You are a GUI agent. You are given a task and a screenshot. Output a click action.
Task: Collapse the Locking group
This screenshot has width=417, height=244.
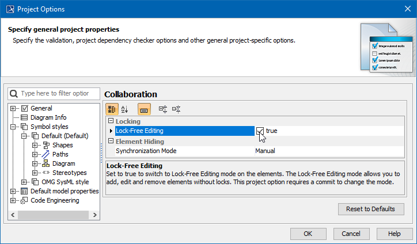(111, 121)
